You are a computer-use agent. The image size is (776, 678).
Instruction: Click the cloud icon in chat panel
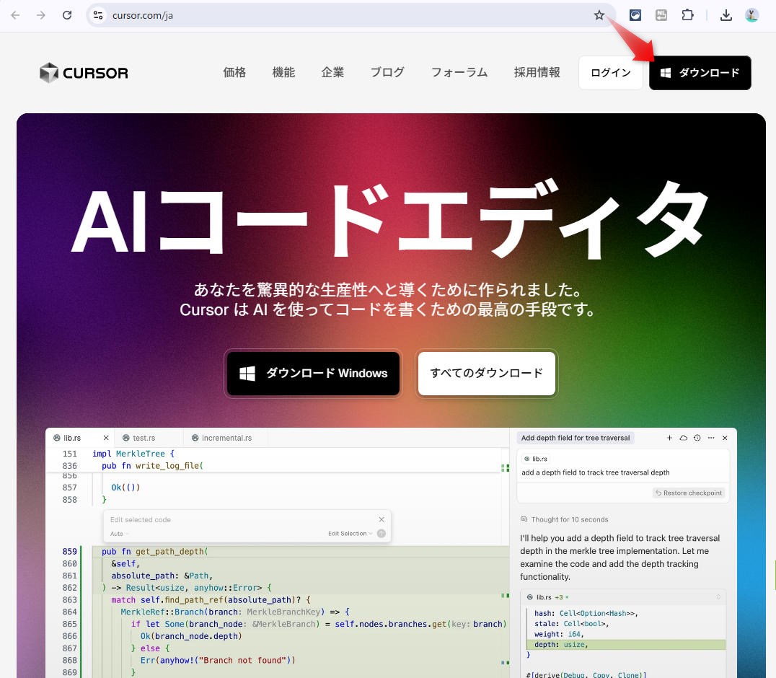pyautogui.click(x=683, y=438)
